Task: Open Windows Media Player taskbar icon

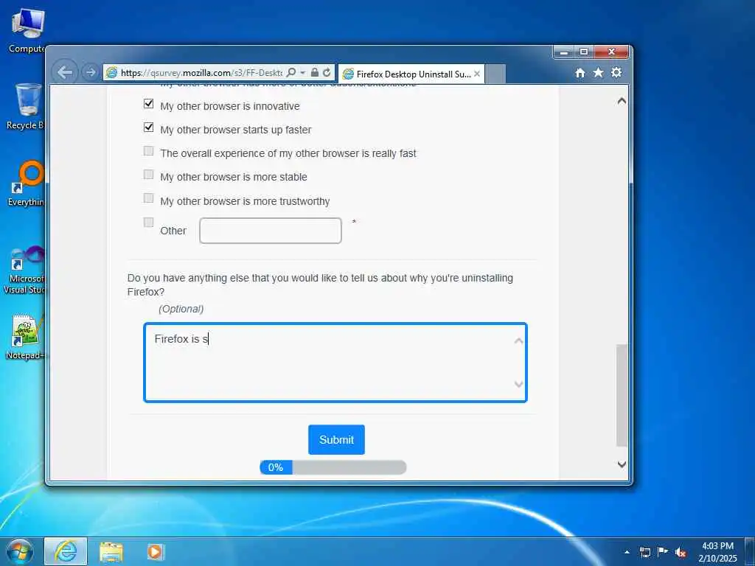Action: point(155,551)
